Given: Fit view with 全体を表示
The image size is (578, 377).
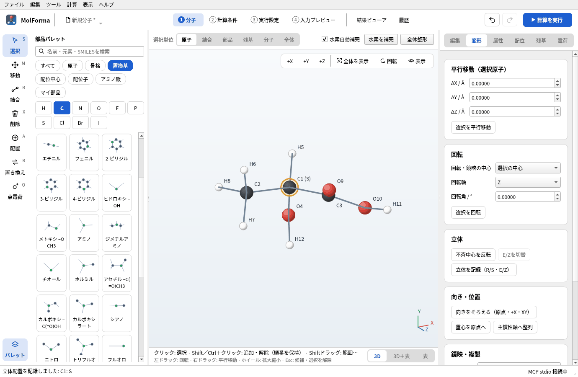Looking at the screenshot, I should click(x=353, y=61).
